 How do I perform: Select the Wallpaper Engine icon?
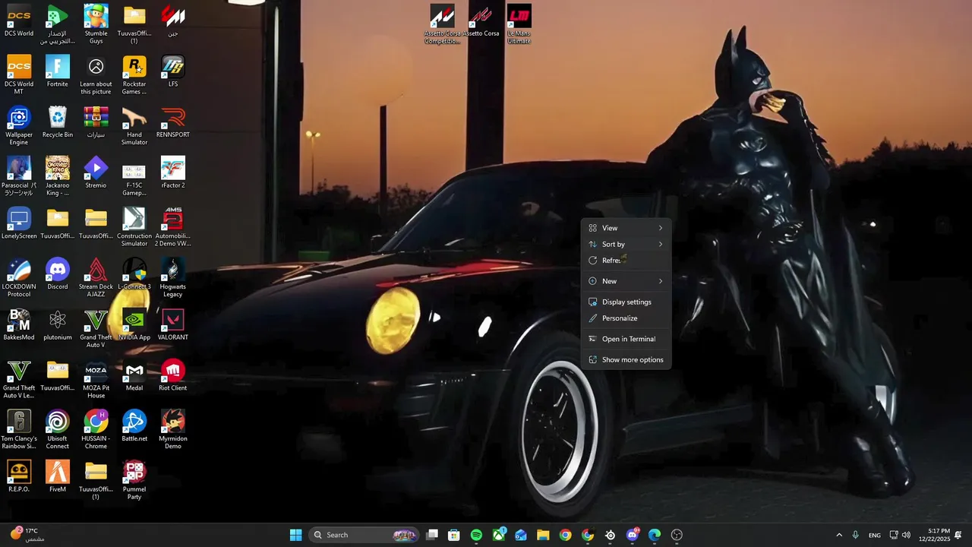click(19, 125)
